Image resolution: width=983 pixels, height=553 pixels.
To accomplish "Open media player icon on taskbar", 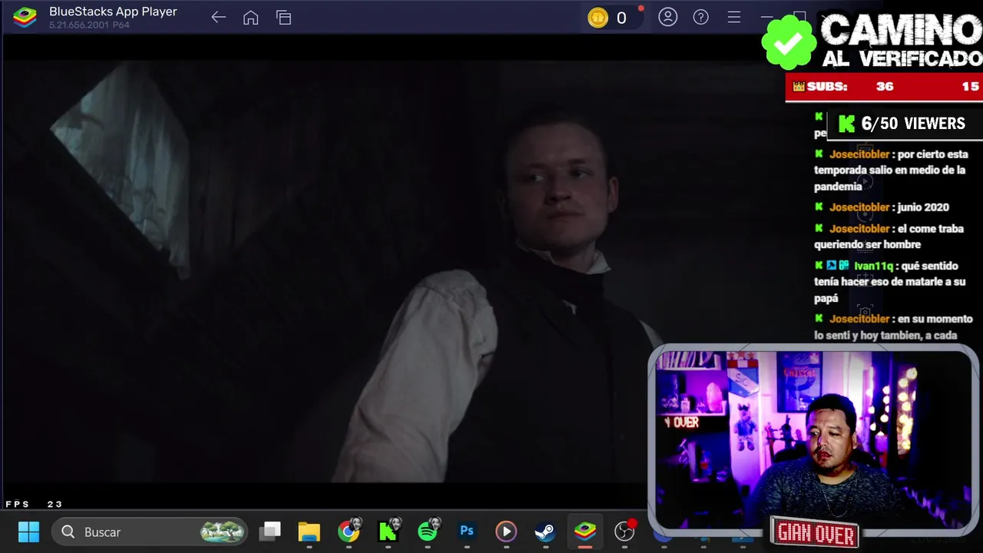I will (506, 531).
